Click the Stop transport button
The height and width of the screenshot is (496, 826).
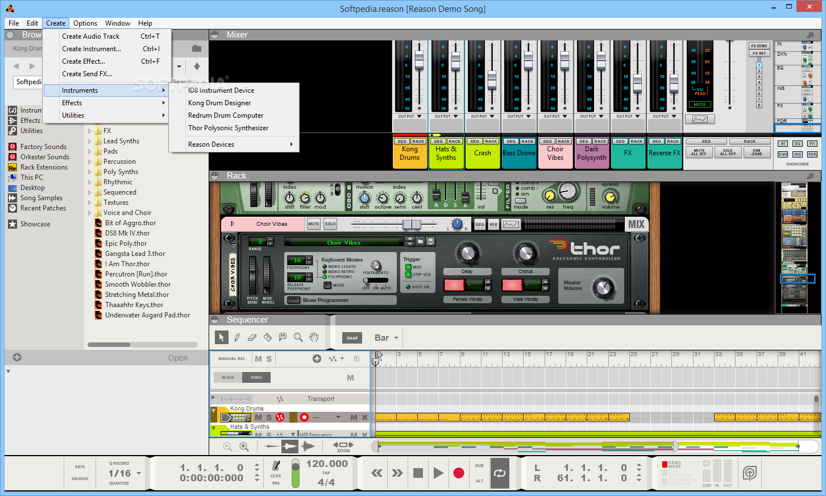(418, 473)
